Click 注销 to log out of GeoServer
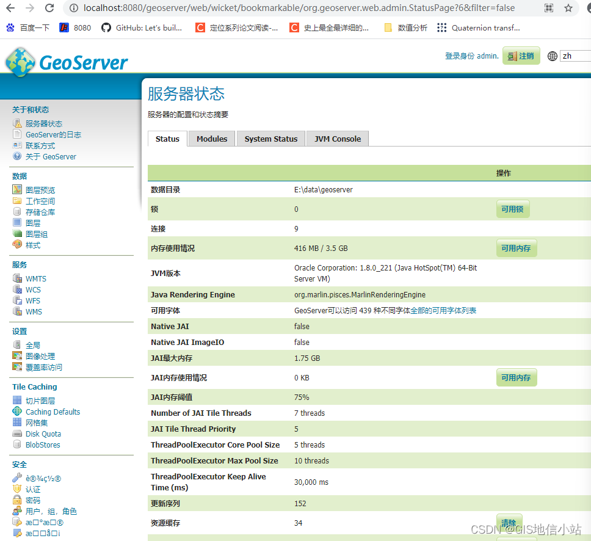Viewport: 591px width, 541px height. [x=521, y=55]
